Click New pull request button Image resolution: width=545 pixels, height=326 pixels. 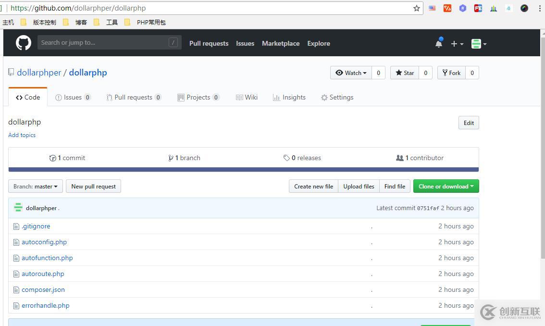point(94,187)
